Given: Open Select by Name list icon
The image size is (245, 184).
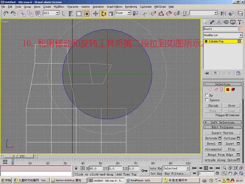Looking at the screenshot, I should point(71,14).
